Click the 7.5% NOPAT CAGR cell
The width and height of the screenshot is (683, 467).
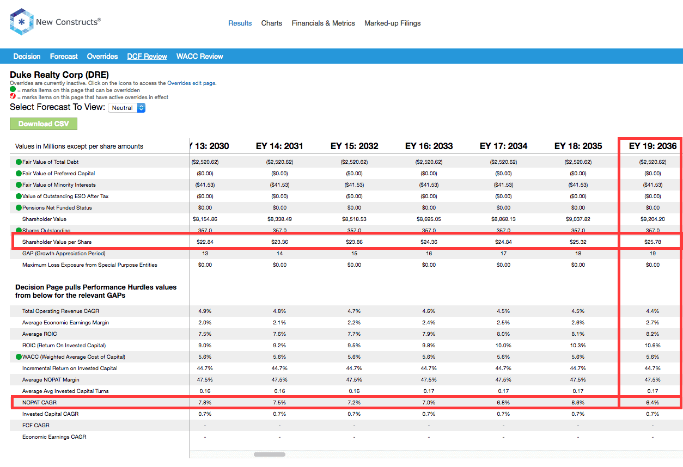tap(279, 403)
